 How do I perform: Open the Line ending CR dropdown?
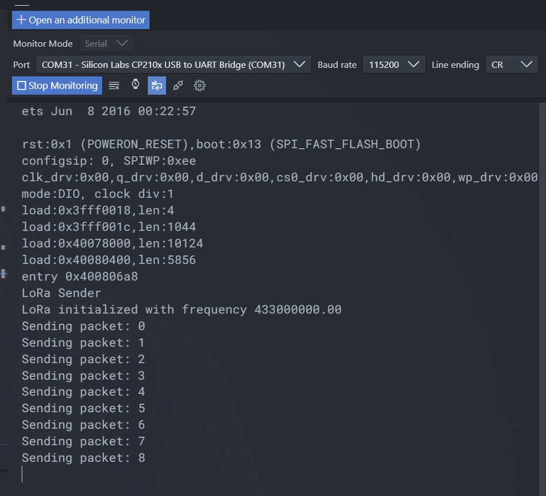pos(511,65)
